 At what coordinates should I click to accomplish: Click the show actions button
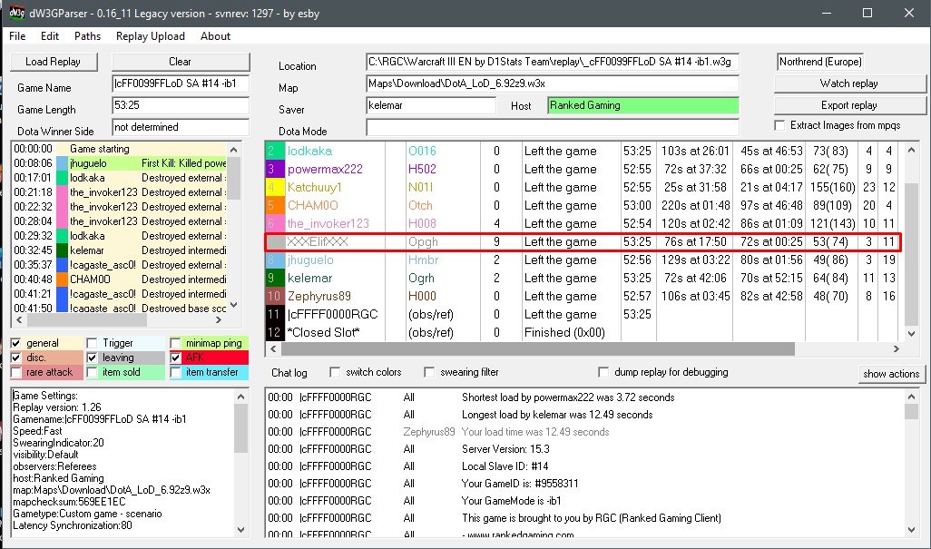[891, 374]
